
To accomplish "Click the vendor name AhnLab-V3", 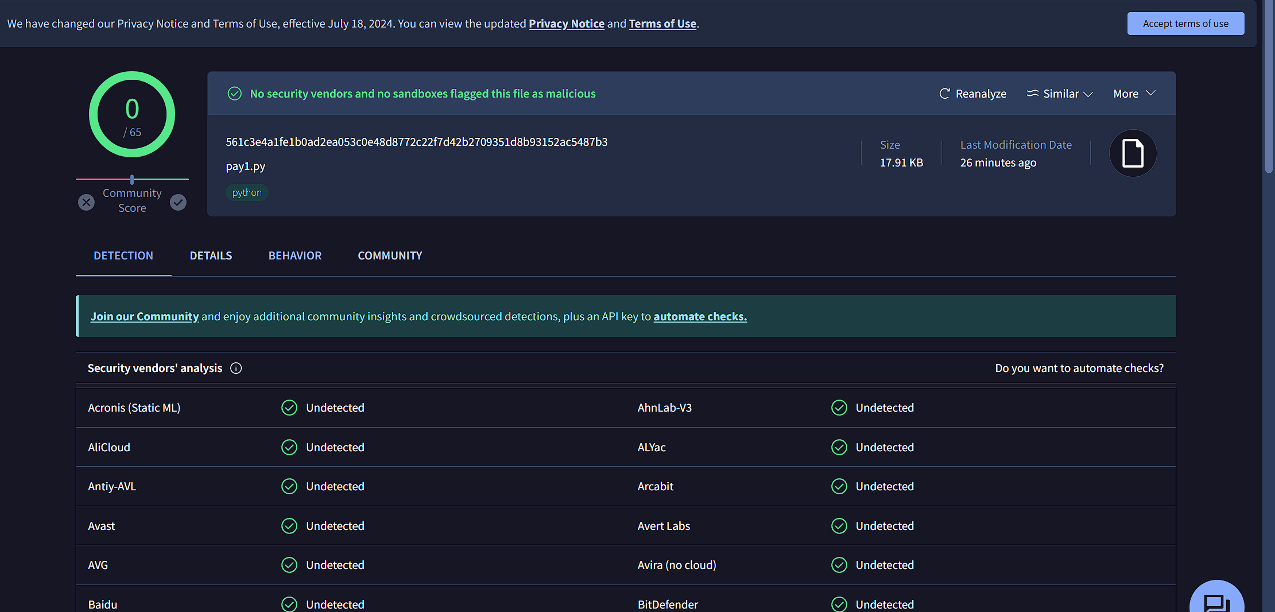I will click(x=665, y=408).
